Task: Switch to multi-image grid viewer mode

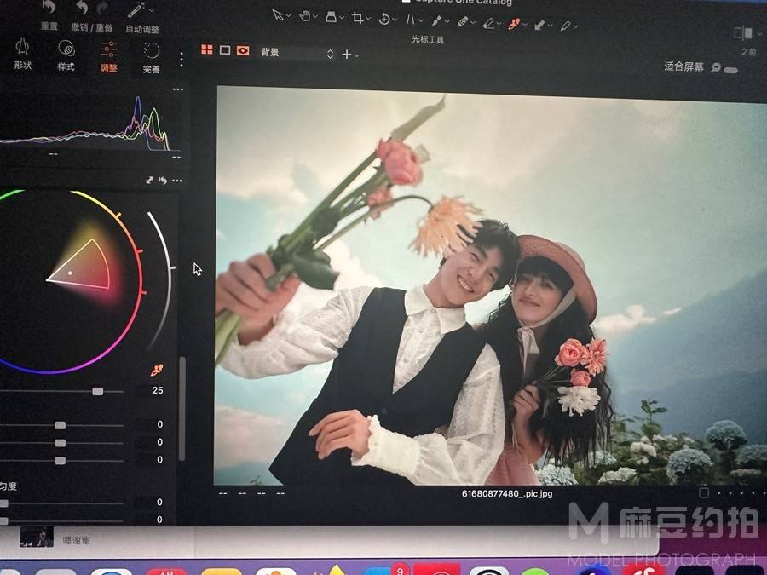Action: coord(207,50)
